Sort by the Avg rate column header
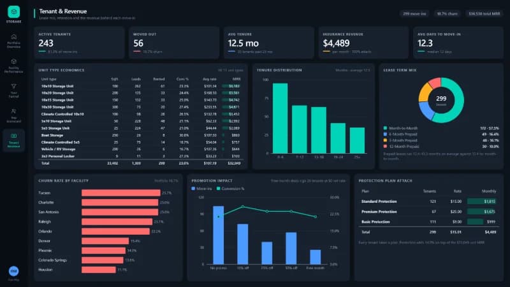 [x=210, y=79]
